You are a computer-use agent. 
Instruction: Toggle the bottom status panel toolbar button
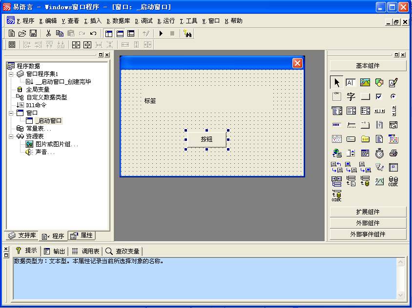click(120, 33)
